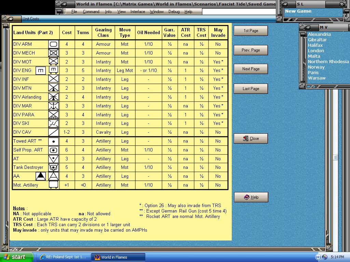Close the Unit Costs form

[x=251, y=139]
